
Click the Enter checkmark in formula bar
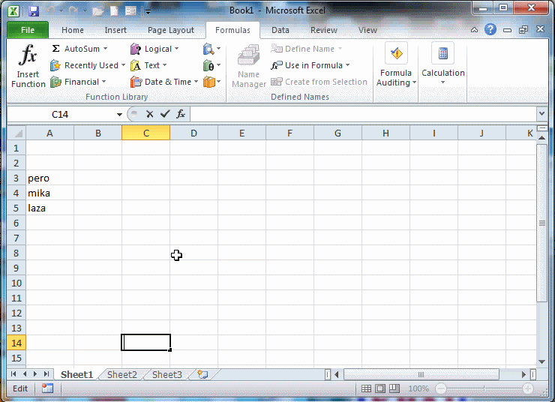pos(165,114)
